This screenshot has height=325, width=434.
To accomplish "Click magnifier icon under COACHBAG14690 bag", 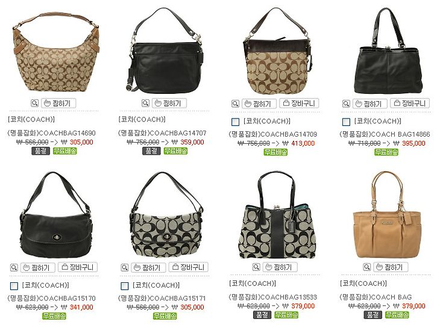I will pyautogui.click(x=34, y=104).
